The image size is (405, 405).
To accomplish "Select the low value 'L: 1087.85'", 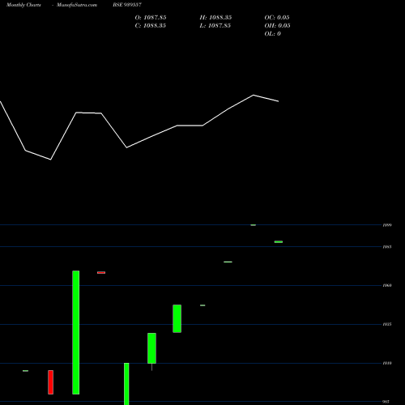I will coord(215,26).
